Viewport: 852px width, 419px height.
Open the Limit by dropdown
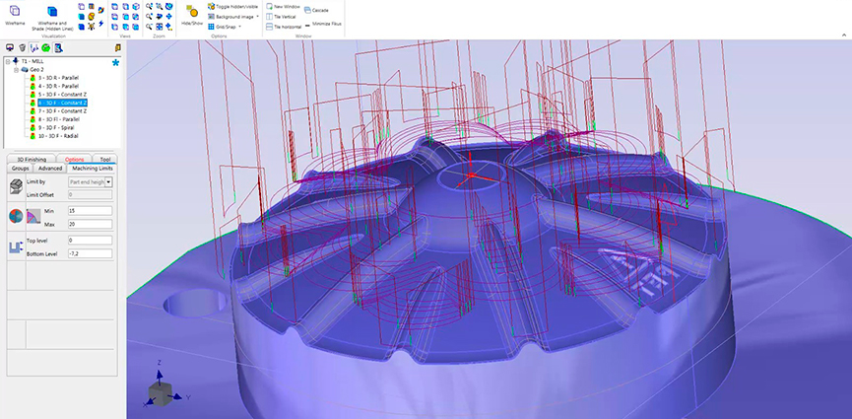click(108, 182)
